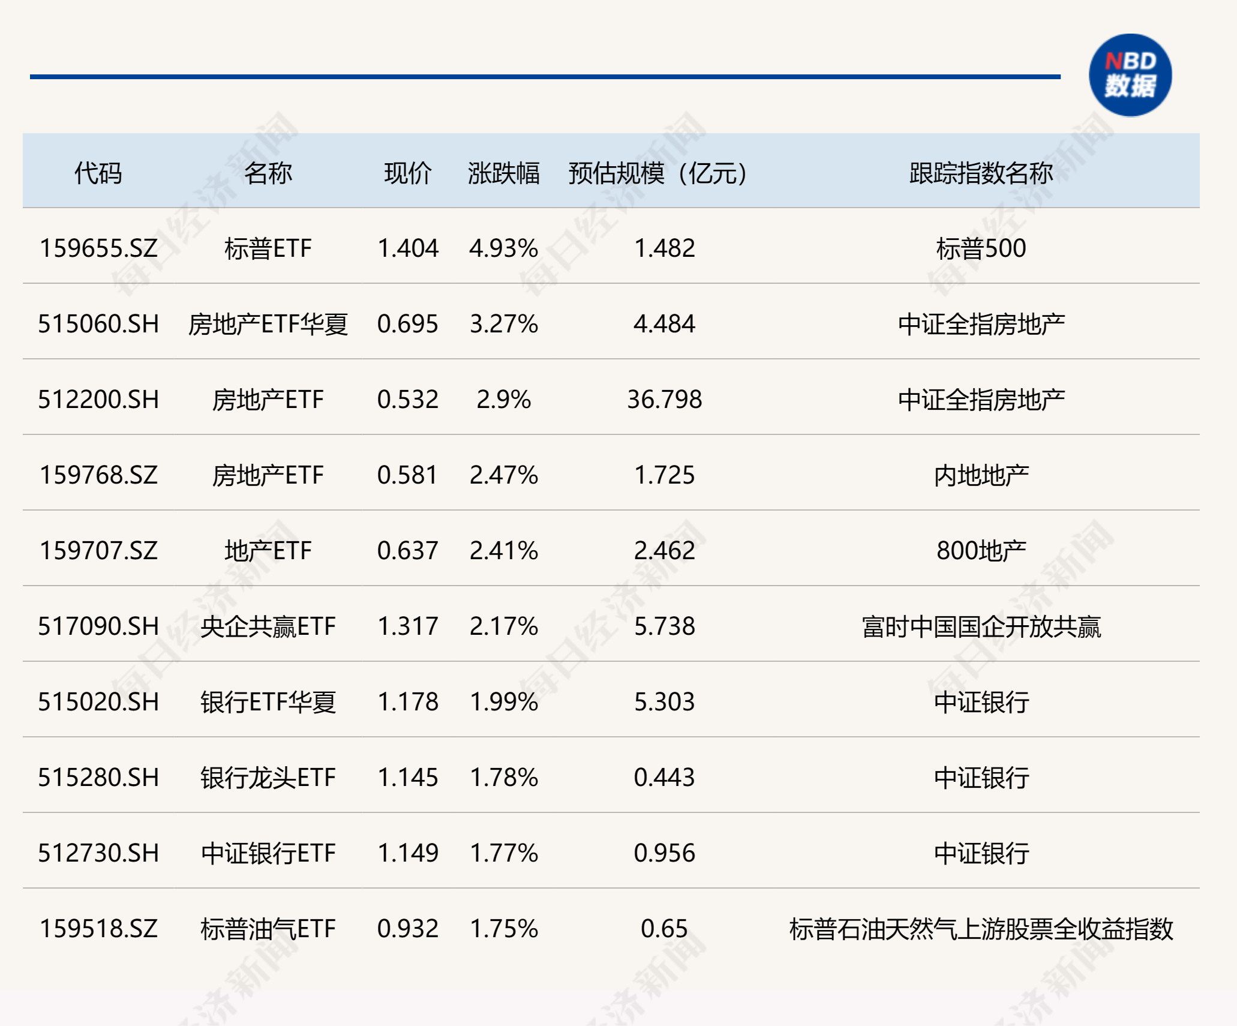1237x1026 pixels.
Task: Click change value 2.47%
Action: click(x=504, y=475)
